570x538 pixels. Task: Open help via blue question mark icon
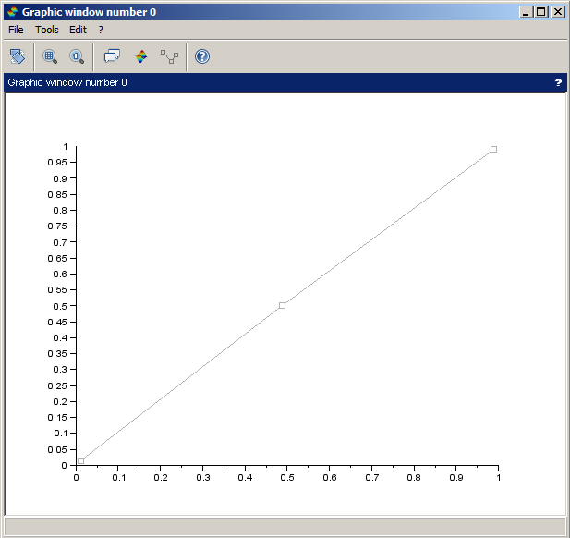[x=202, y=56]
